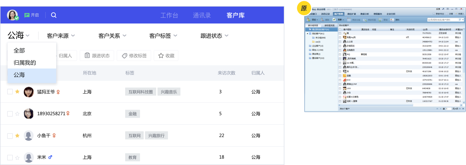
Task: Check the box beside 米米
Action: [x=10, y=158]
